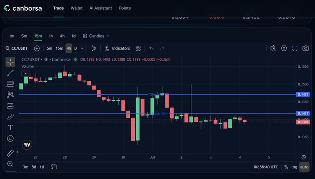Select the 1d timeframe in top row

click(74, 36)
